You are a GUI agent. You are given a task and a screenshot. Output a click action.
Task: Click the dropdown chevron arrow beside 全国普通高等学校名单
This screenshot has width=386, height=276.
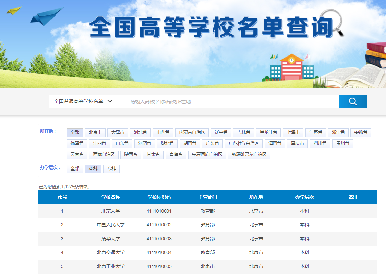110,101
